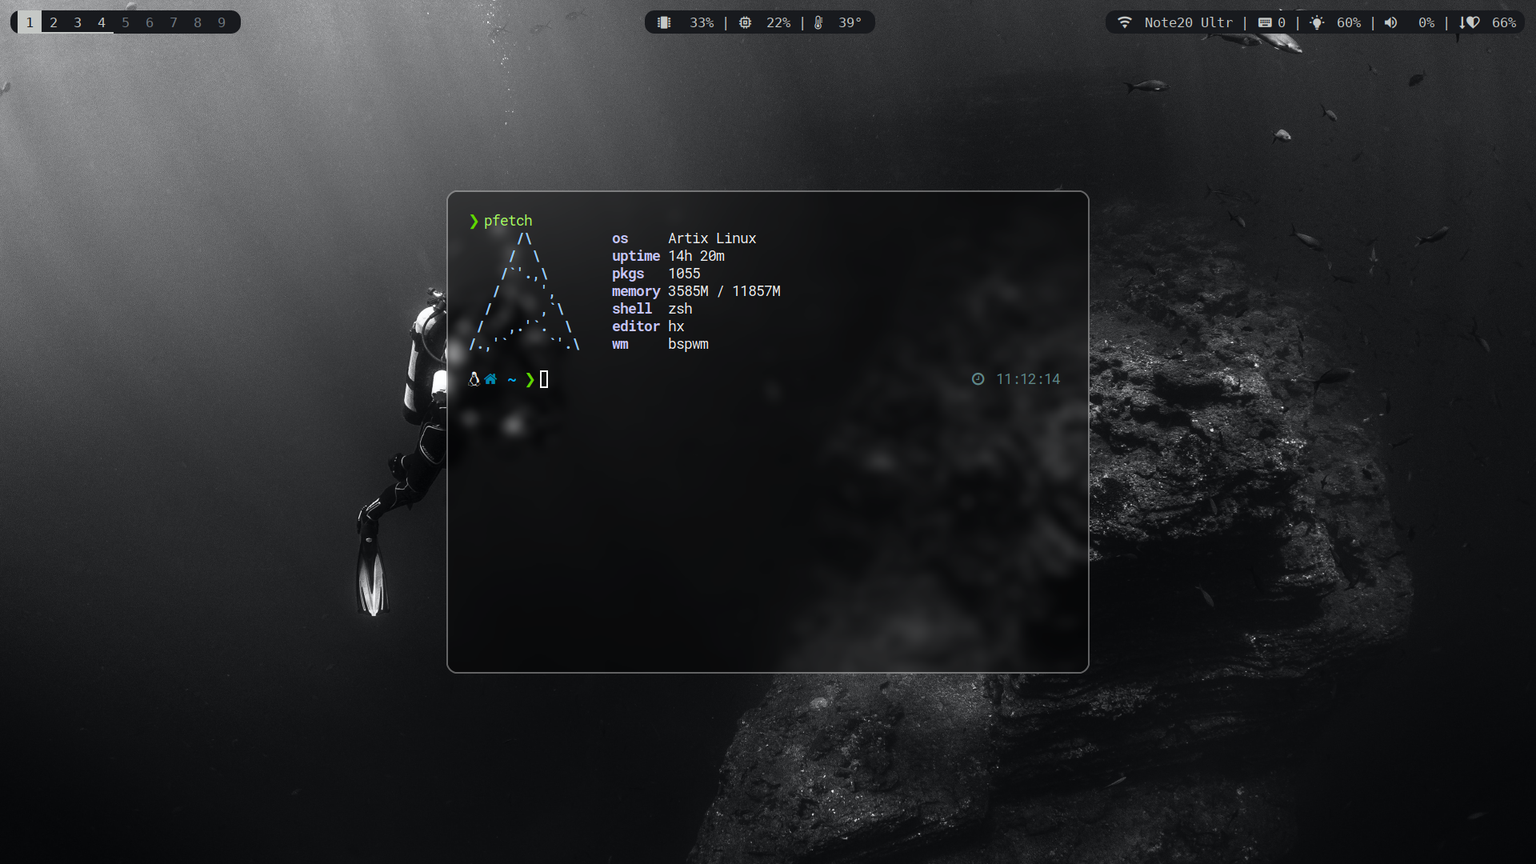Click the 11:12:14 time display
The height and width of the screenshot is (864, 1536).
pos(1028,379)
